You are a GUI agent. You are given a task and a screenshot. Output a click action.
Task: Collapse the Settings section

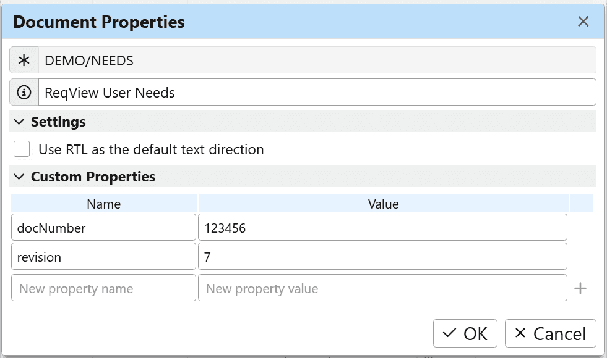pos(19,122)
